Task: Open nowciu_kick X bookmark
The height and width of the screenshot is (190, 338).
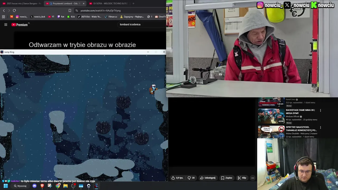Action: [x=38, y=17]
